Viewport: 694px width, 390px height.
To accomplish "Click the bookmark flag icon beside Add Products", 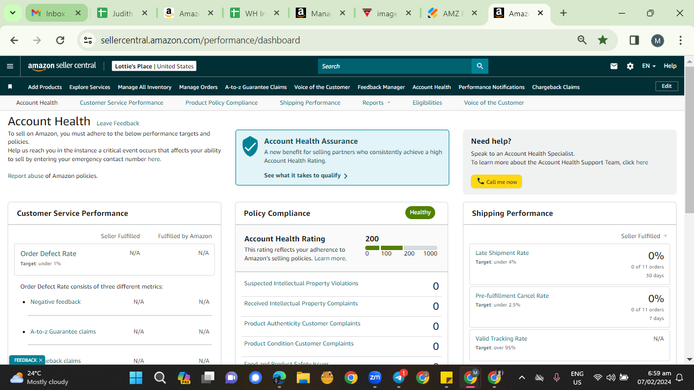I will point(10,87).
